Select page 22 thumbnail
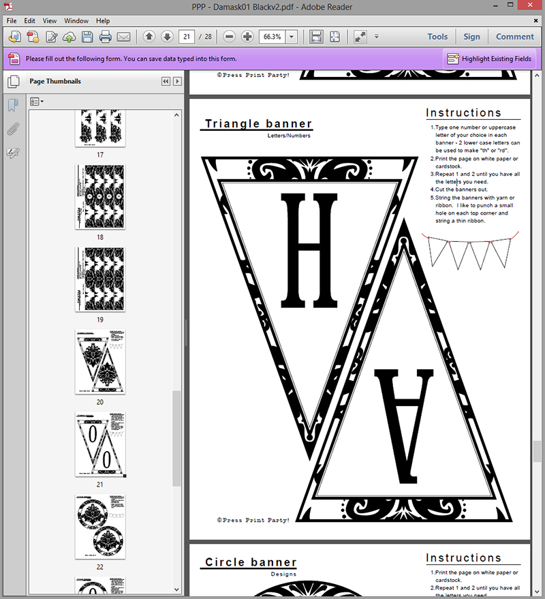Screen dimensions: 545x599 tap(100, 526)
